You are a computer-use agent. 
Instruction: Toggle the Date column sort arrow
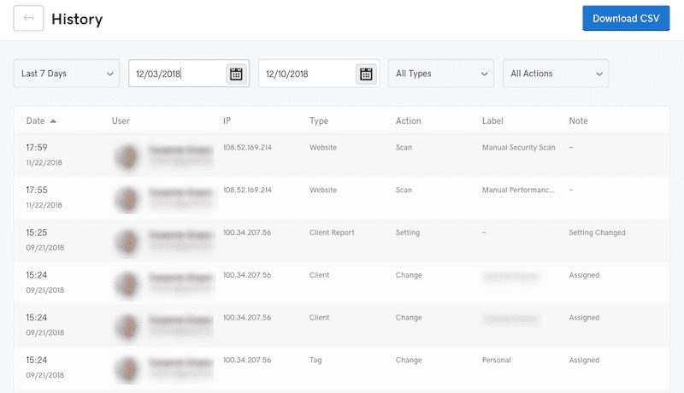point(53,121)
